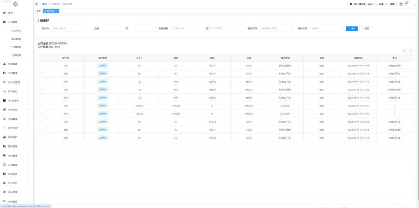Open the caret next to the user avatar
The width and height of the screenshot is (419, 208).
point(414,5)
